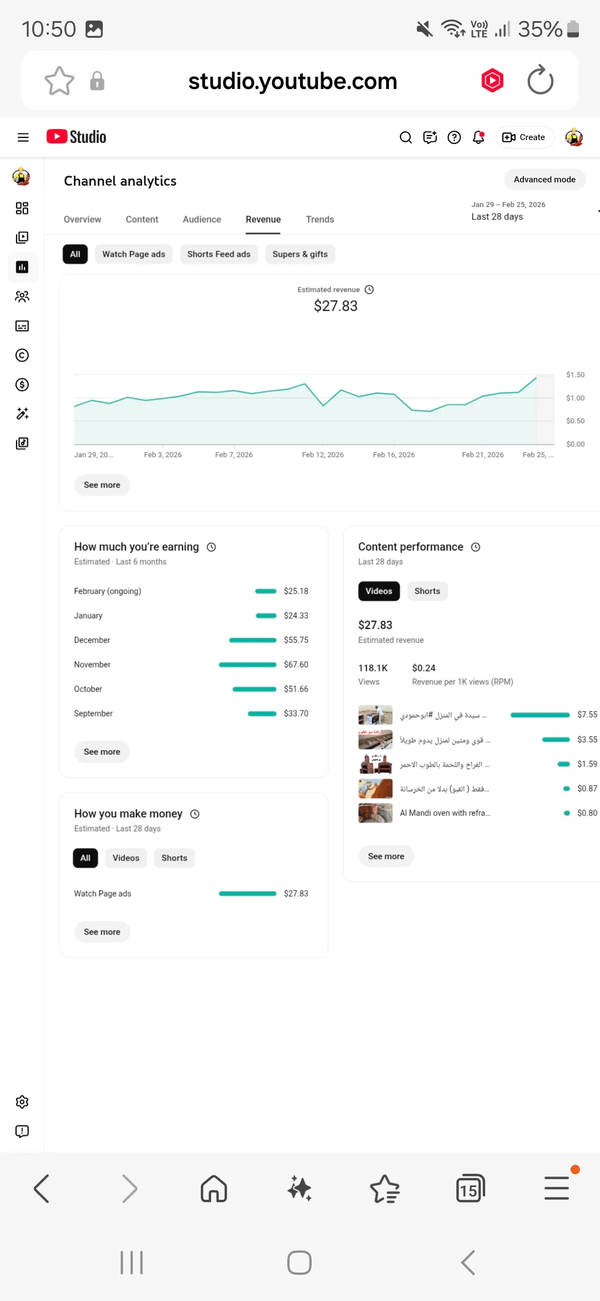Expand the hamburger menu next to Studio logo
This screenshot has width=600, height=1301.
point(23,137)
